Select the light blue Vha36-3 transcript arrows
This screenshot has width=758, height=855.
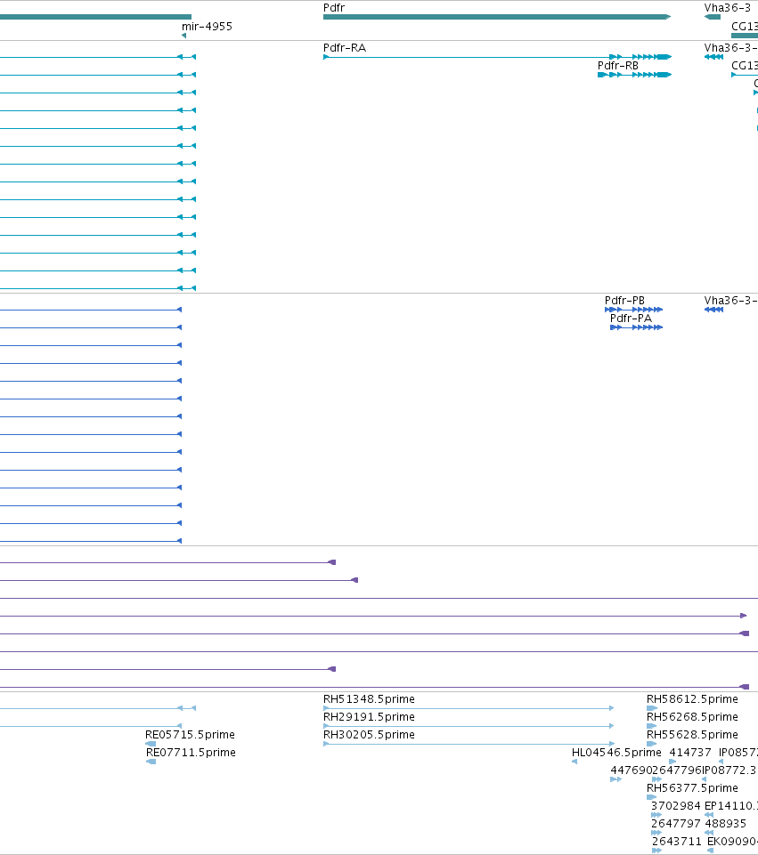click(713, 57)
